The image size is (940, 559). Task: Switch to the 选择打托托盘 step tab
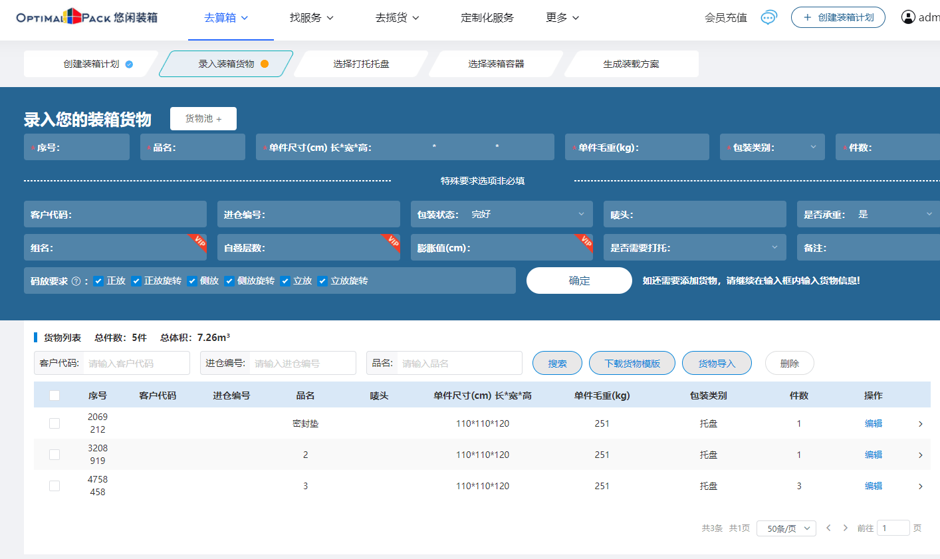(x=361, y=64)
